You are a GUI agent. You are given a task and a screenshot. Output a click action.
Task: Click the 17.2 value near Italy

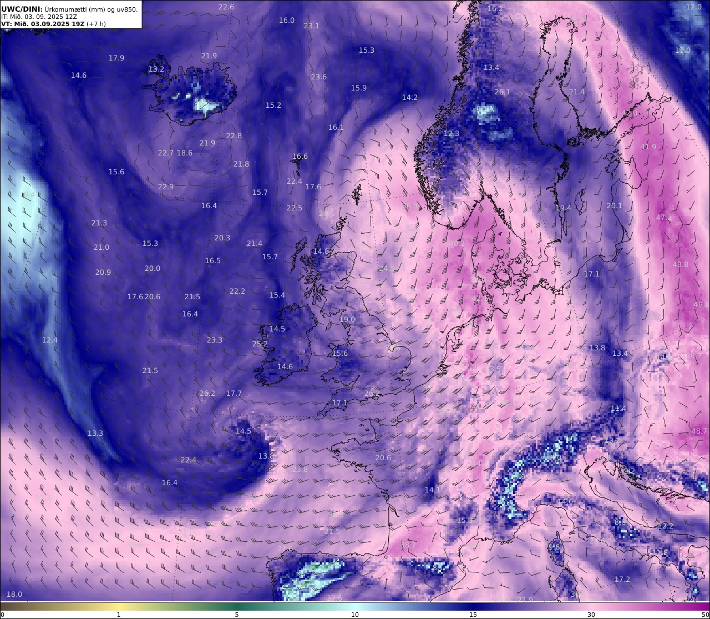pyautogui.click(x=622, y=580)
